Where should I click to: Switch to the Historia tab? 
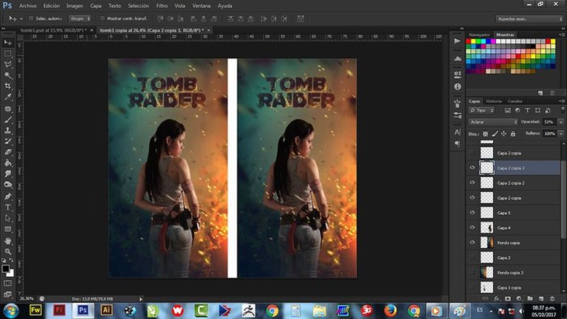click(x=494, y=101)
